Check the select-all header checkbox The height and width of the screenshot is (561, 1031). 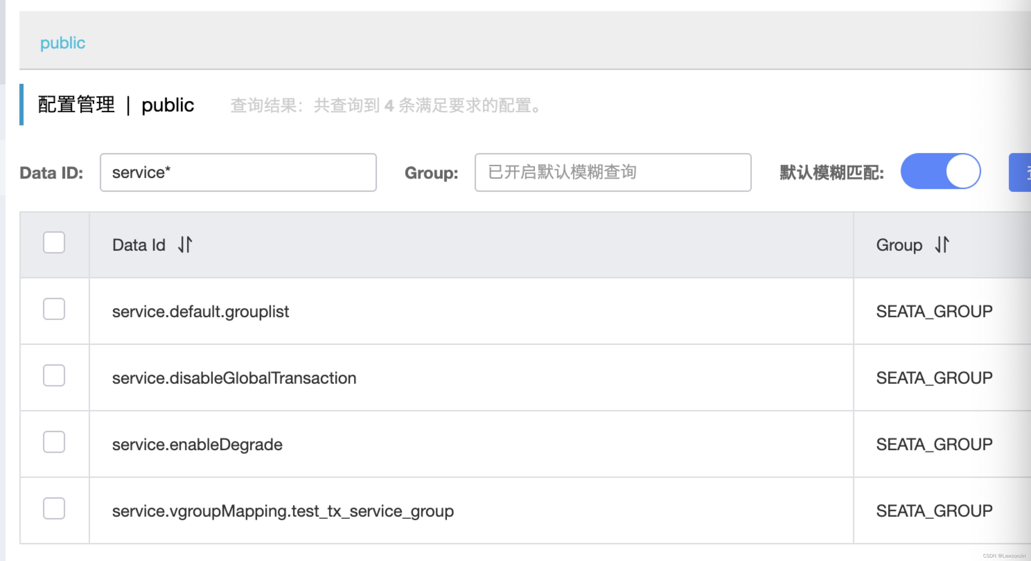pos(54,242)
